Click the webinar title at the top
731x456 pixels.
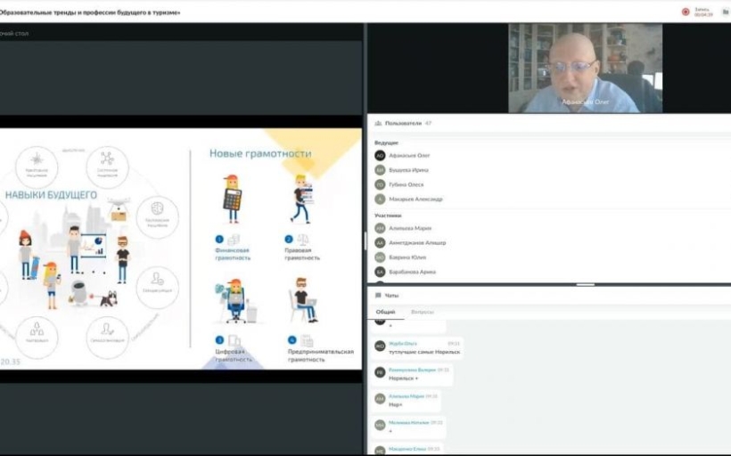click(90, 12)
